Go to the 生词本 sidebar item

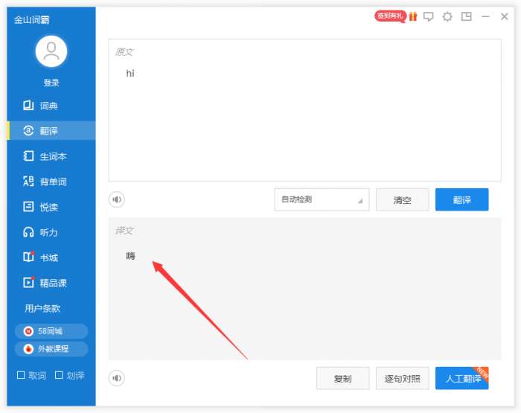click(51, 156)
